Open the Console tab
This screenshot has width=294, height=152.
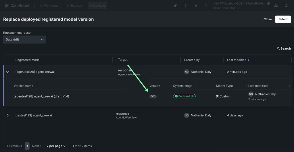click(97, 5)
